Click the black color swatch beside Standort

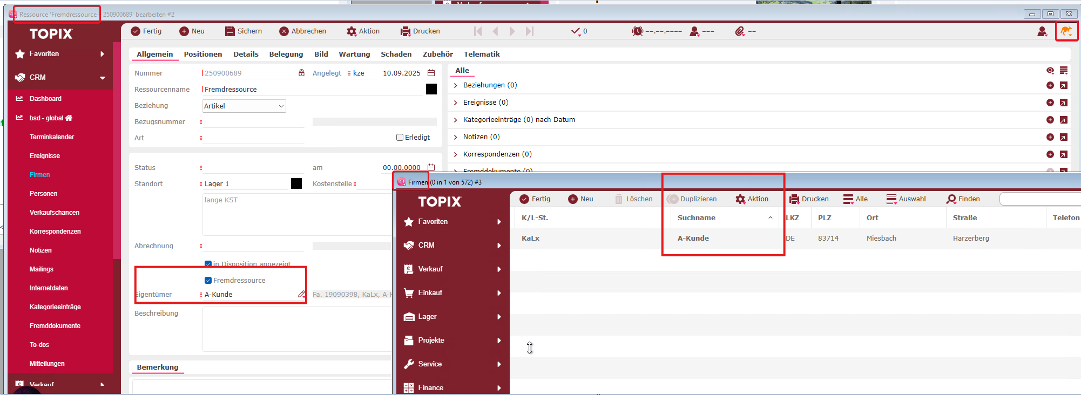click(296, 183)
